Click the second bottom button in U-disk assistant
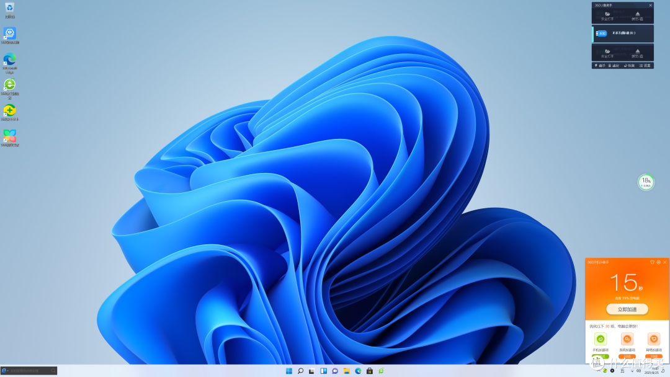This screenshot has height=377, width=670. [x=614, y=66]
